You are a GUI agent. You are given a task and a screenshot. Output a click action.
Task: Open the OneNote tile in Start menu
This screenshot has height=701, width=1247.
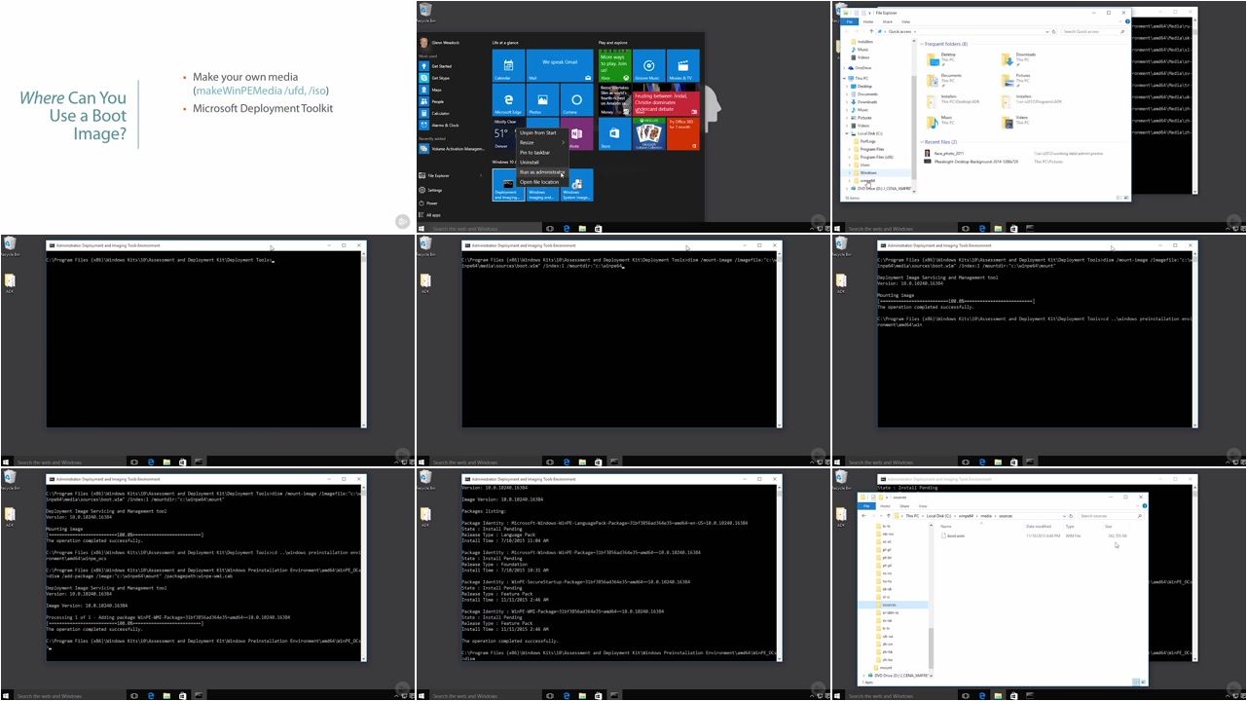(581, 133)
